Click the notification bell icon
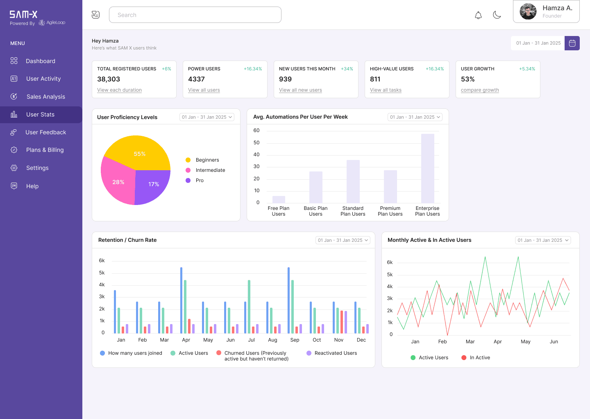The width and height of the screenshot is (590, 419). pos(478,15)
